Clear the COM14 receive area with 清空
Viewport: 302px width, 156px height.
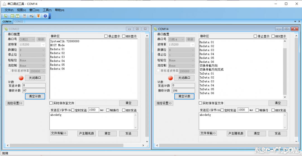point(278,103)
